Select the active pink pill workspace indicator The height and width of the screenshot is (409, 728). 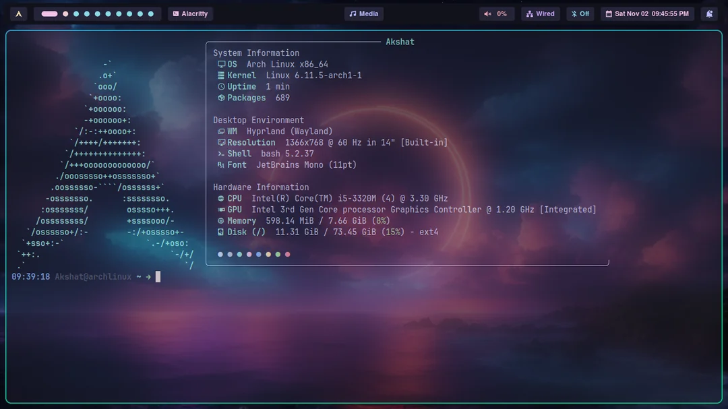49,14
